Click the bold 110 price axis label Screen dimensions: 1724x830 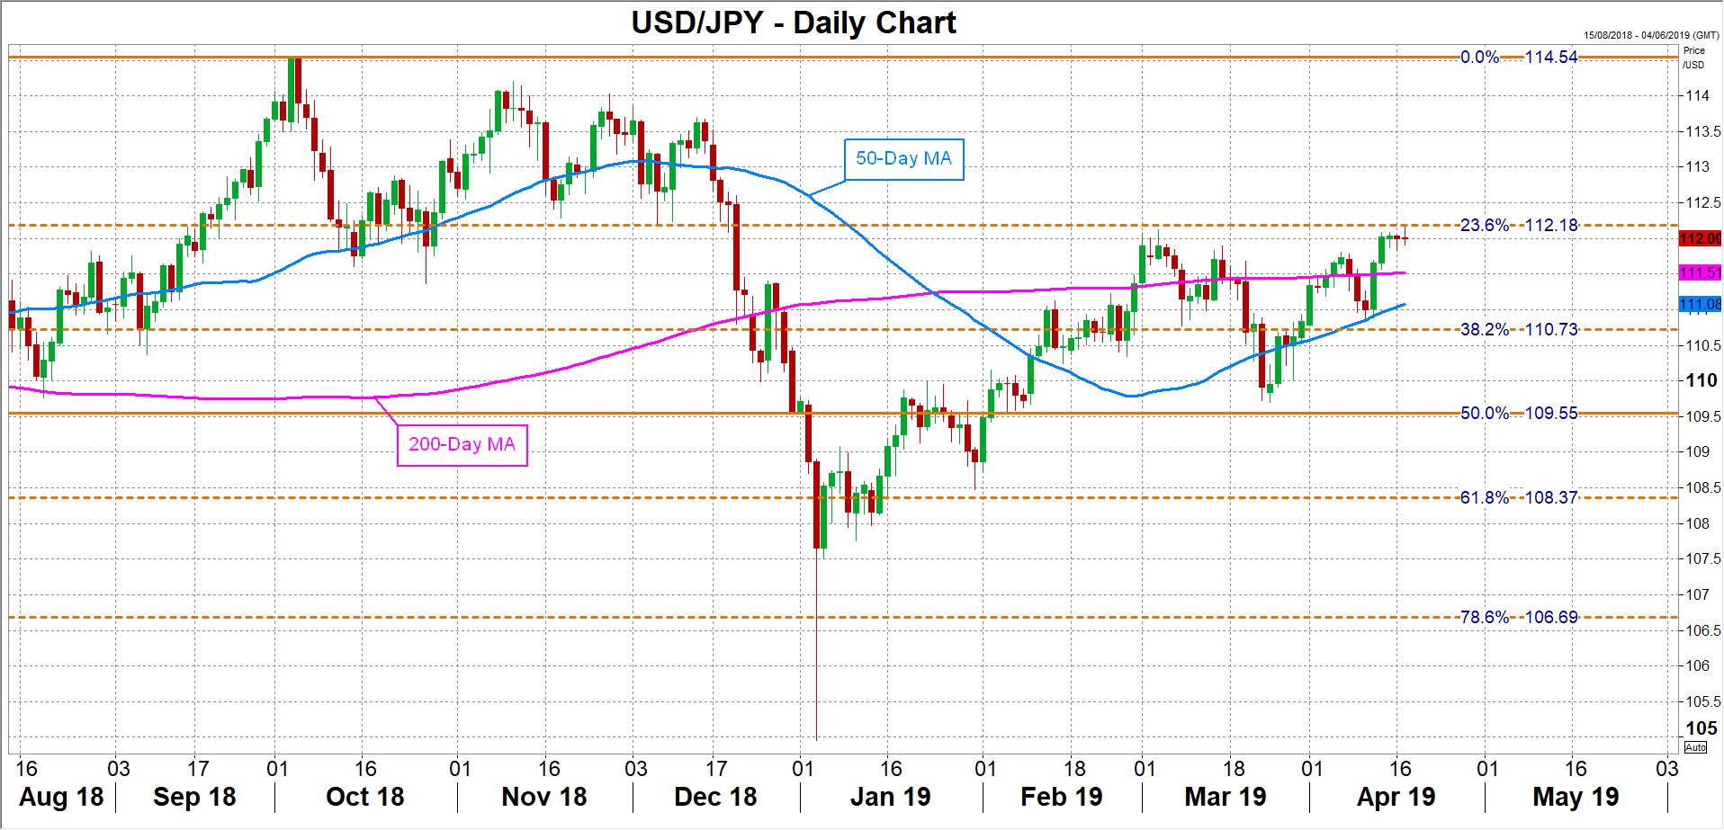[x=1701, y=380]
